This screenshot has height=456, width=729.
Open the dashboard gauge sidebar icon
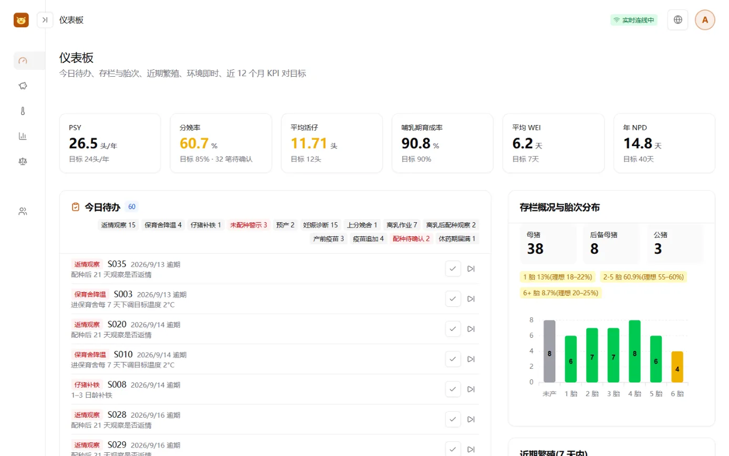pos(23,61)
